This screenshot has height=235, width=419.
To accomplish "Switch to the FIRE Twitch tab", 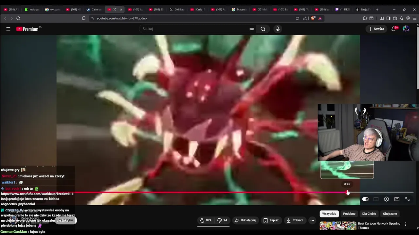I will coord(343,9).
